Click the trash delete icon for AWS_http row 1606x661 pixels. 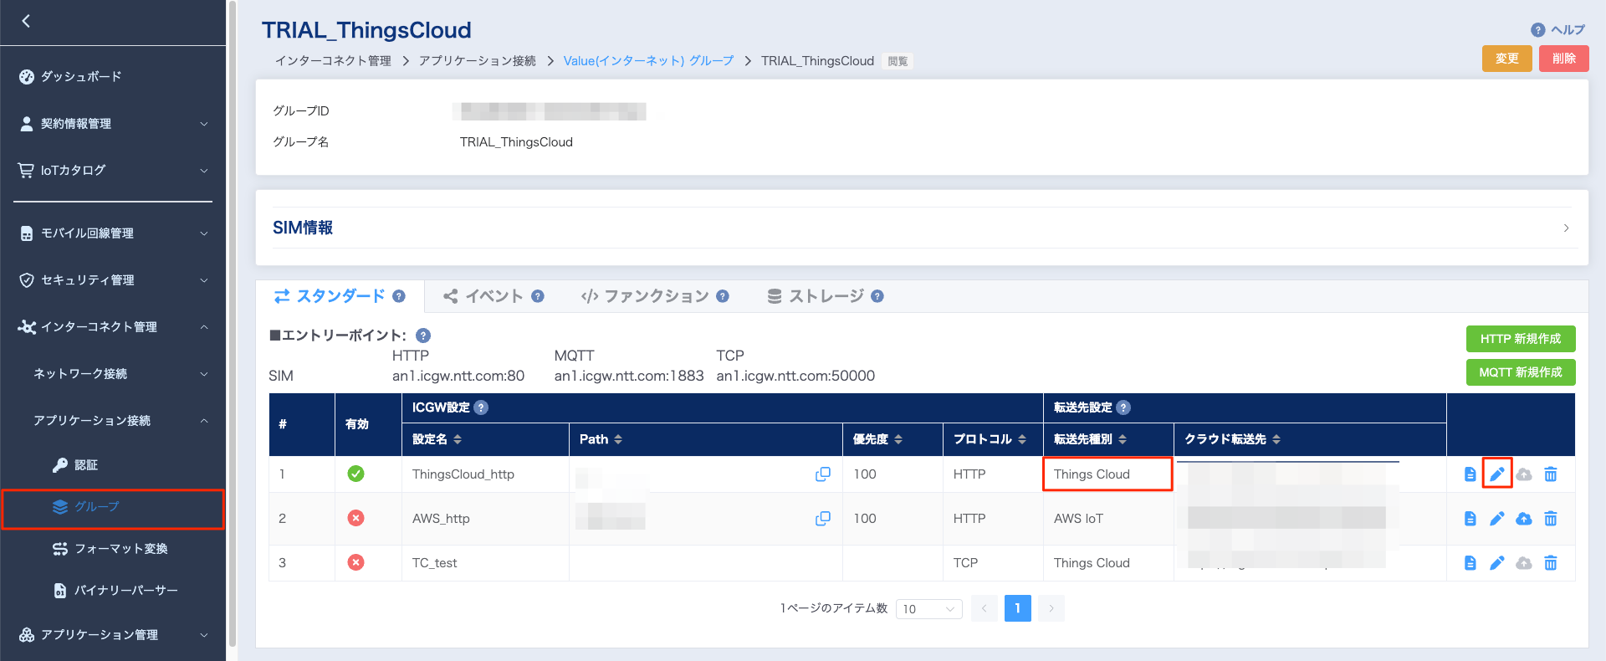point(1550,519)
